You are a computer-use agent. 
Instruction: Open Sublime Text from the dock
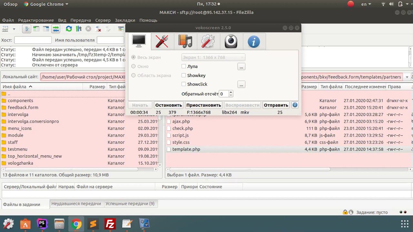(93, 224)
